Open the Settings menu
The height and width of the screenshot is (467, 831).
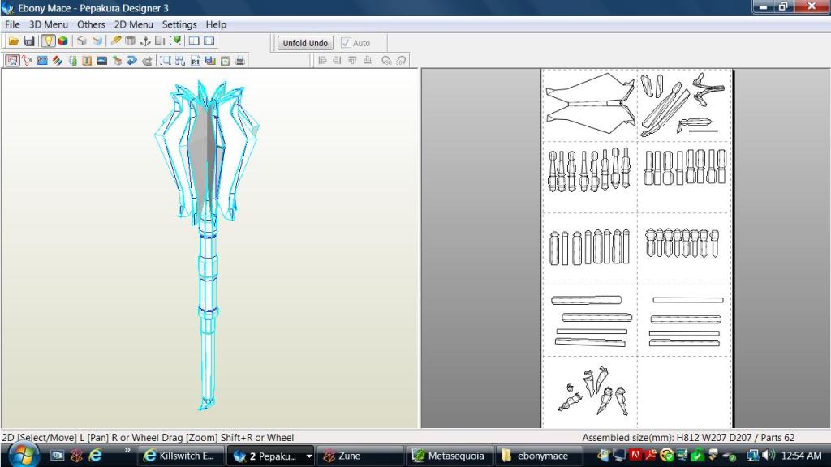[x=179, y=24]
